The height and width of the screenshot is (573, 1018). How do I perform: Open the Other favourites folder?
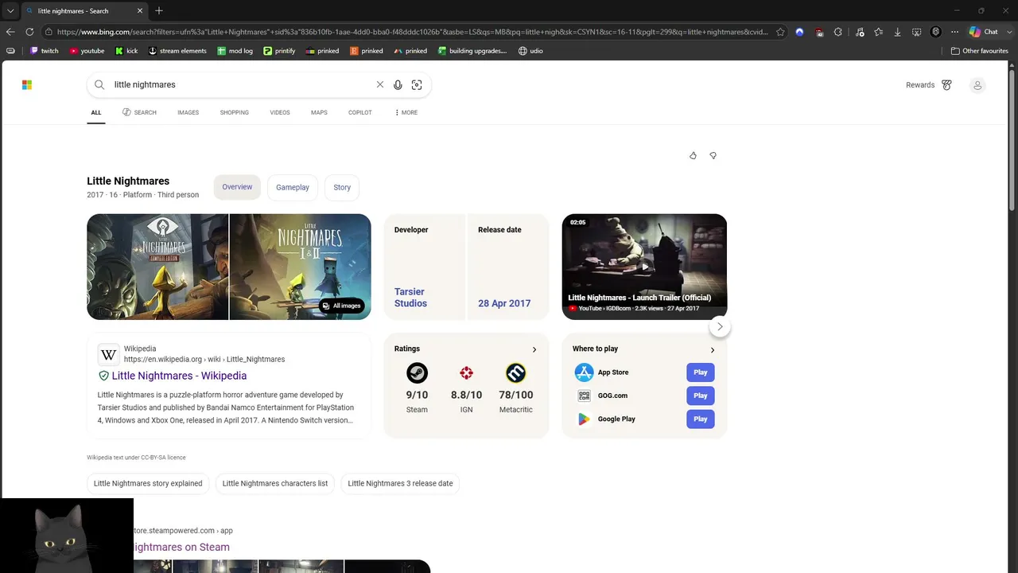pos(980,51)
